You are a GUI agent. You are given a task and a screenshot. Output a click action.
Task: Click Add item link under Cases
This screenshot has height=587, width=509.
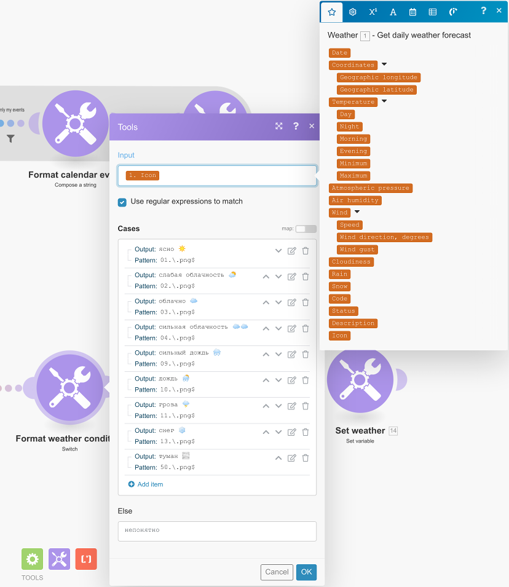click(x=146, y=484)
